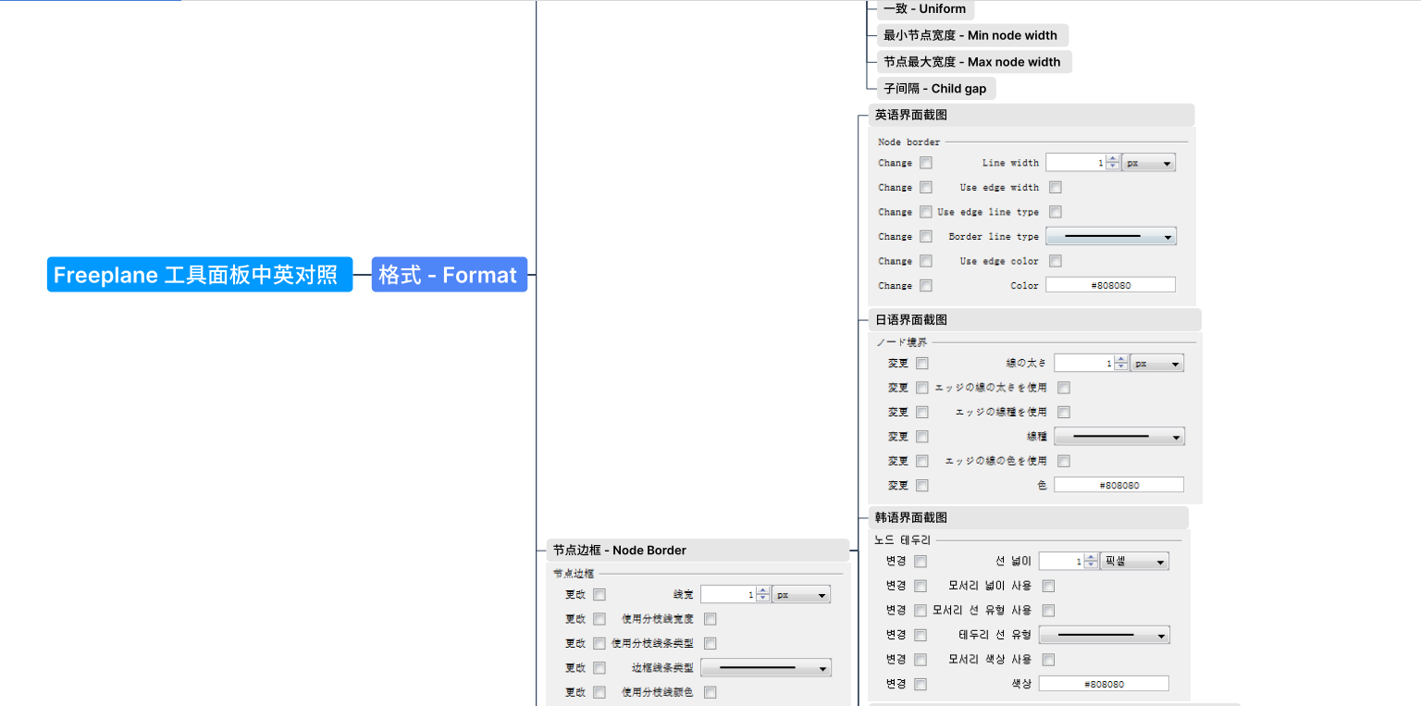The width and height of the screenshot is (1421, 706).
Task: Tick Change checkbox beside Use edge color
Action: (926, 261)
